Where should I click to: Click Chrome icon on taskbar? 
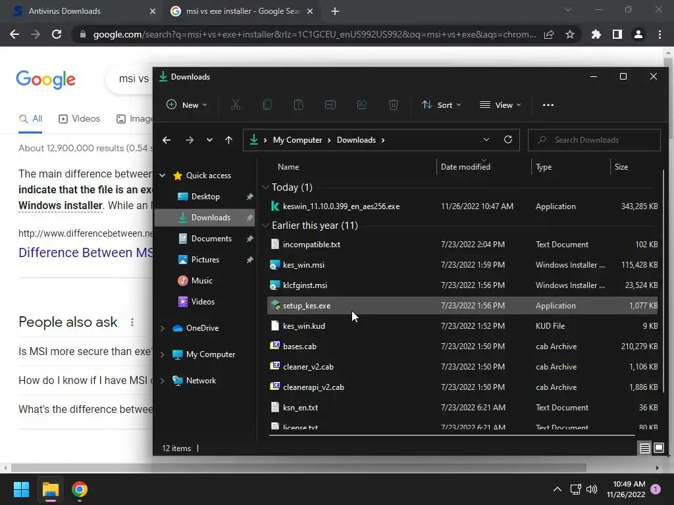pyautogui.click(x=80, y=489)
